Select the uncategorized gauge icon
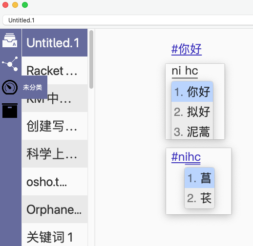This screenshot has width=253, height=246. pos(10,87)
